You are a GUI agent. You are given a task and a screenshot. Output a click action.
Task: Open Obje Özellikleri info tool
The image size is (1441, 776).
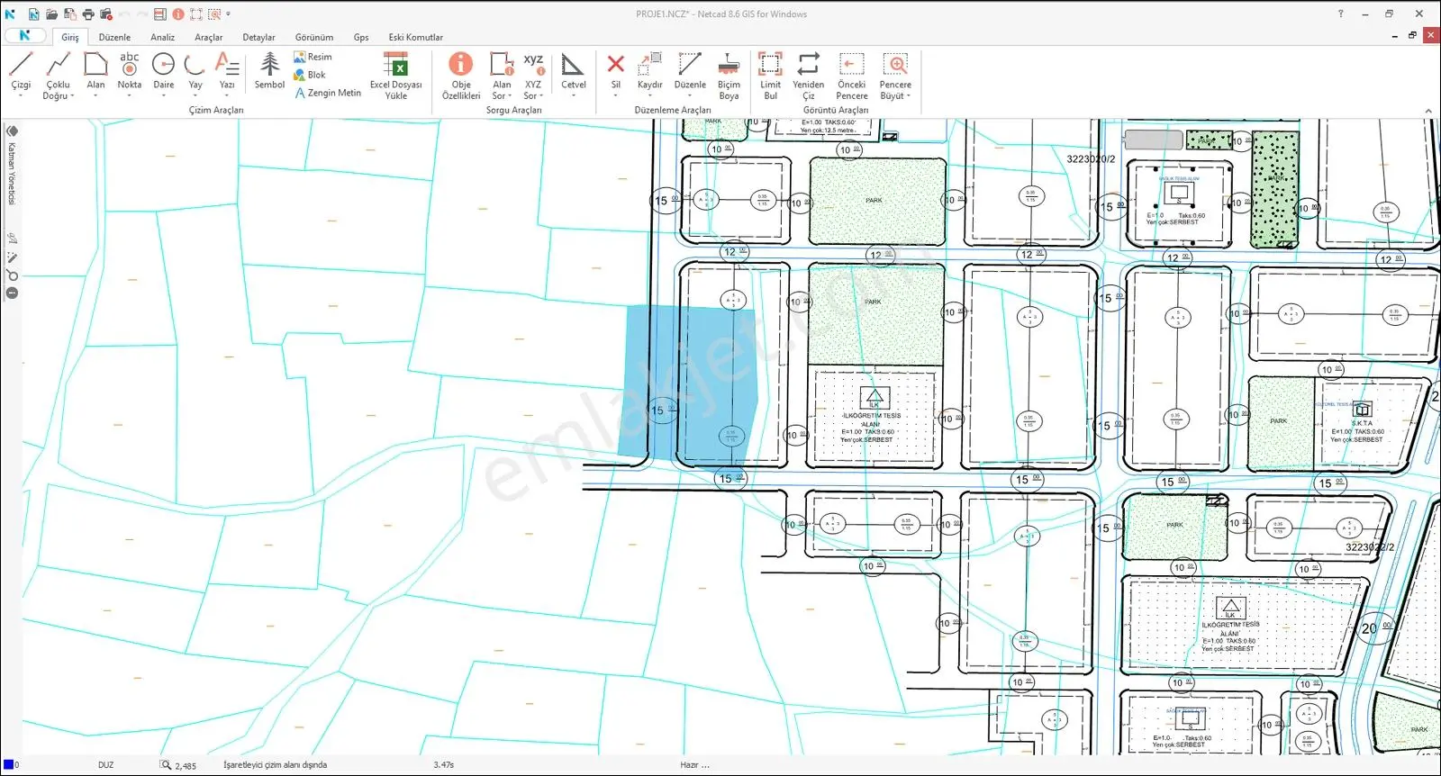click(x=461, y=75)
